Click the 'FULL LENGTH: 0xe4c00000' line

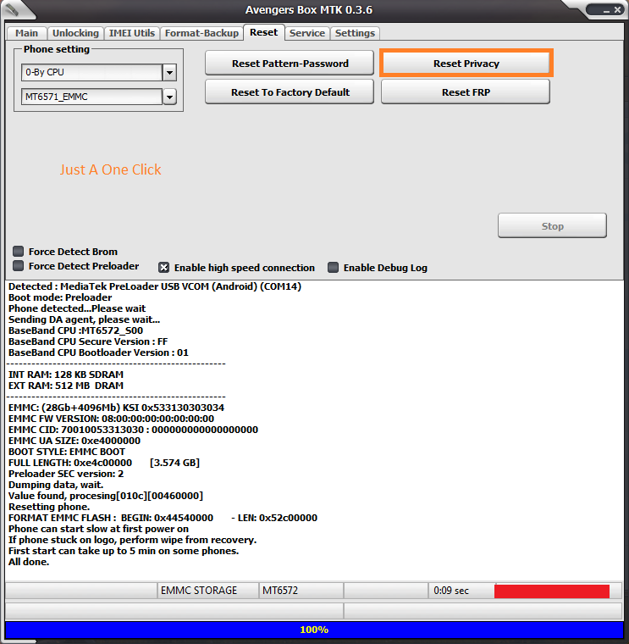click(x=104, y=463)
